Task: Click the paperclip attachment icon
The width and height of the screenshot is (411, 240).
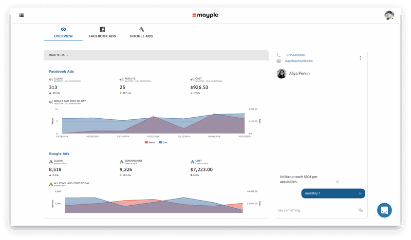Action: click(x=361, y=210)
